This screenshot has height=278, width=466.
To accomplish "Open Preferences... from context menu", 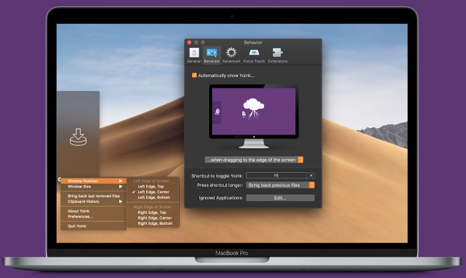I will 94,216.
